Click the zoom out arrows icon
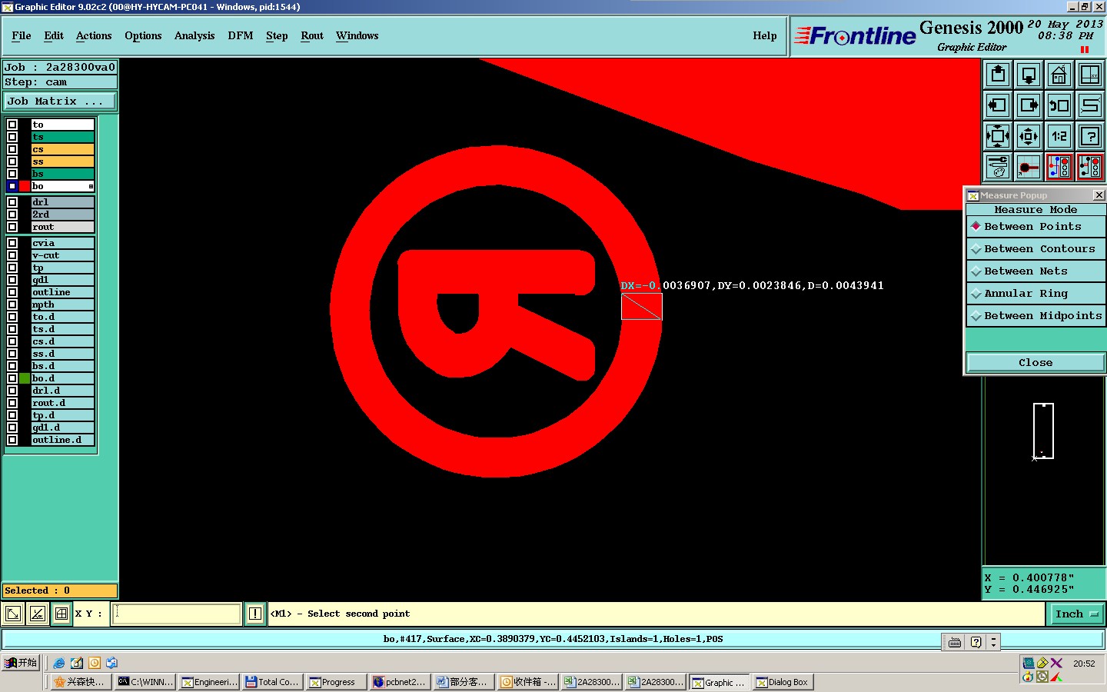 click(x=1029, y=136)
